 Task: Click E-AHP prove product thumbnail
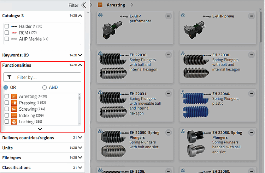[195, 30]
